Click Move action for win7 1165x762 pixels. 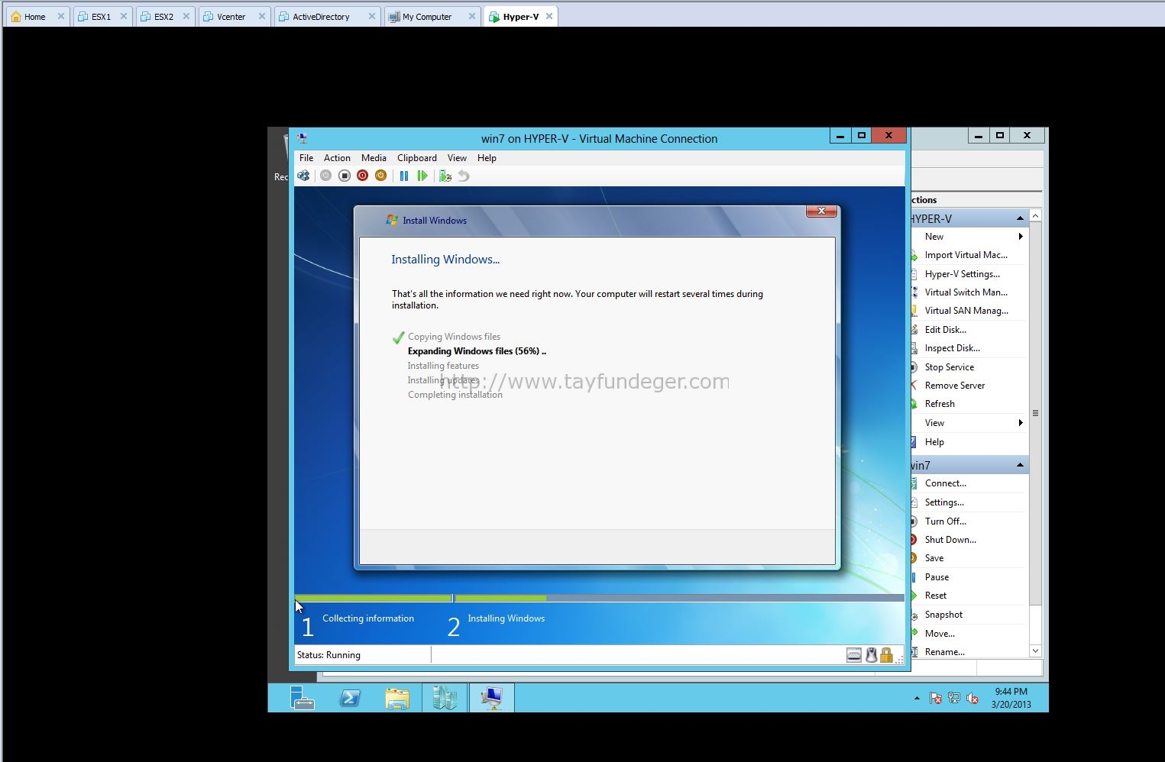(940, 634)
